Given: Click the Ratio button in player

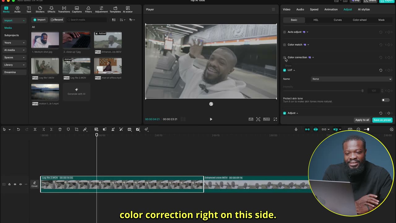Looking at the screenshot, I should (266, 119).
